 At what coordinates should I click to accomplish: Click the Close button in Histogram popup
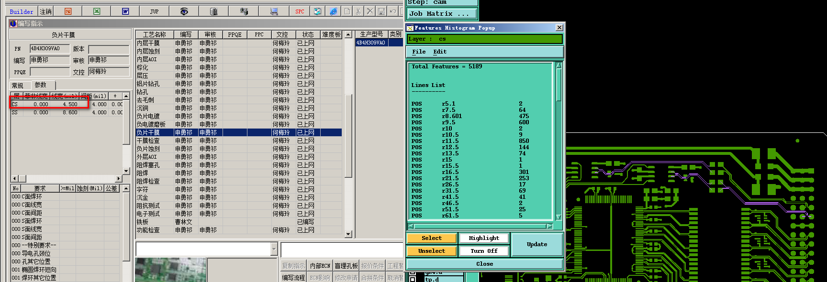[484, 264]
